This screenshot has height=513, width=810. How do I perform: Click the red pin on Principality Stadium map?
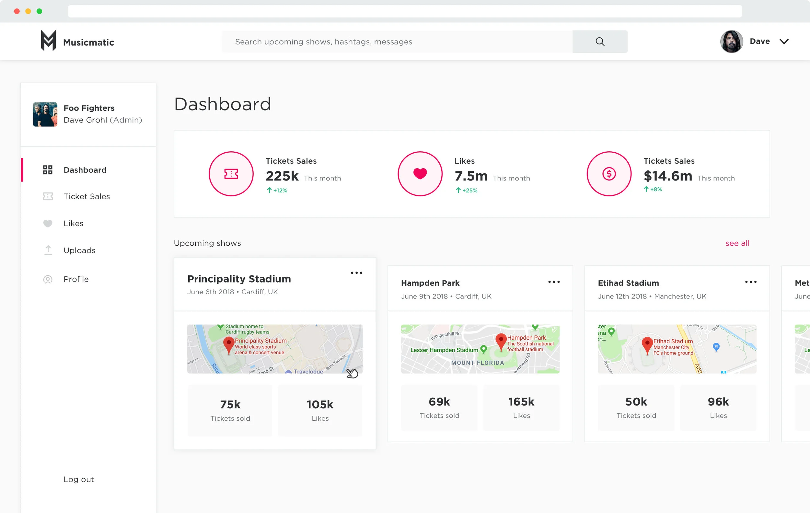229,345
